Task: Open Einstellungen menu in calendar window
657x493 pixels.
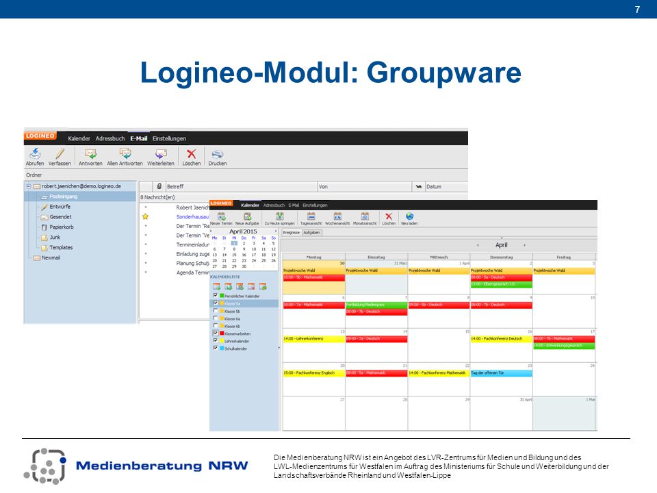Action: click(x=315, y=205)
